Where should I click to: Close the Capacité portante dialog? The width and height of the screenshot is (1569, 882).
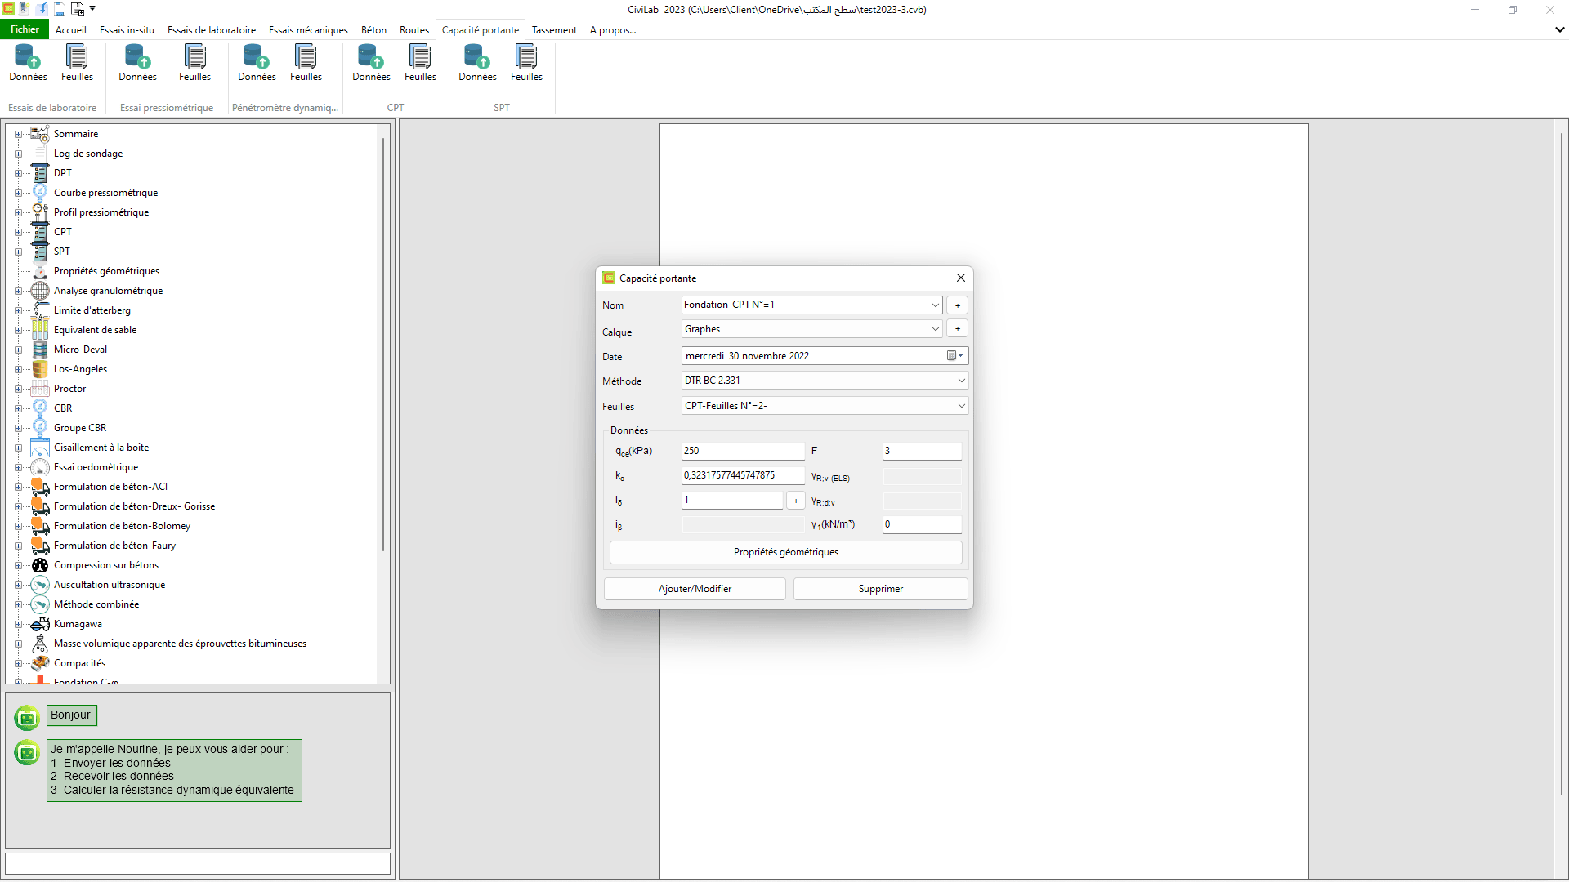[960, 278]
